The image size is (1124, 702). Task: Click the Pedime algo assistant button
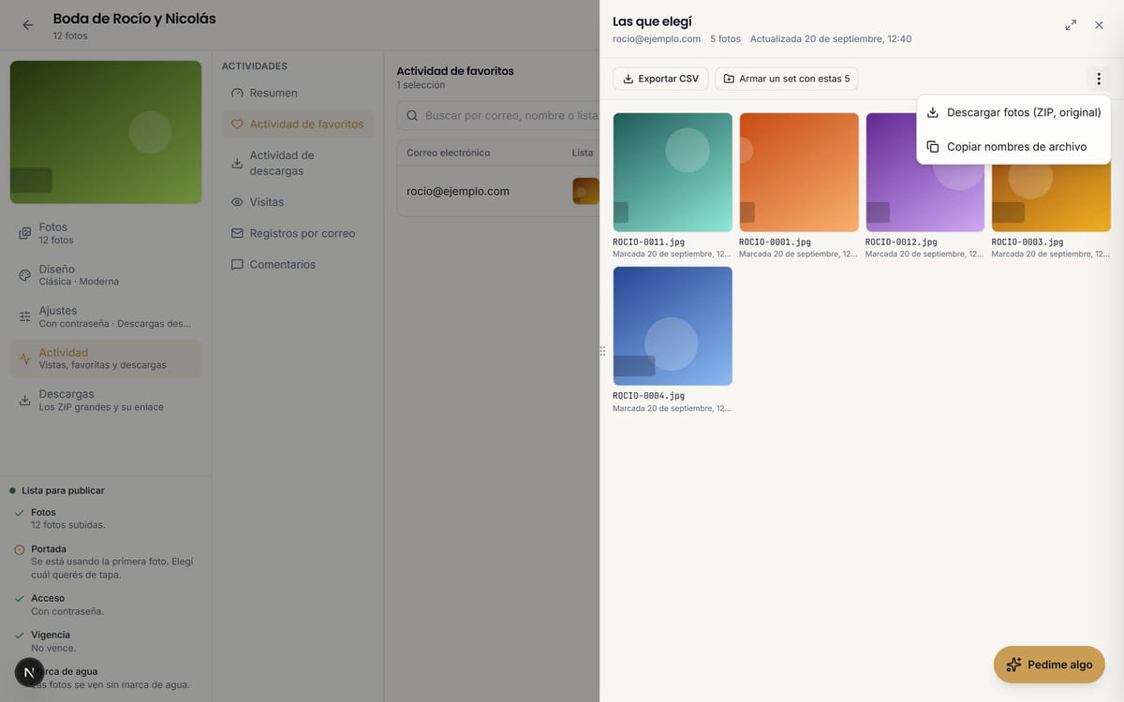[1049, 665]
